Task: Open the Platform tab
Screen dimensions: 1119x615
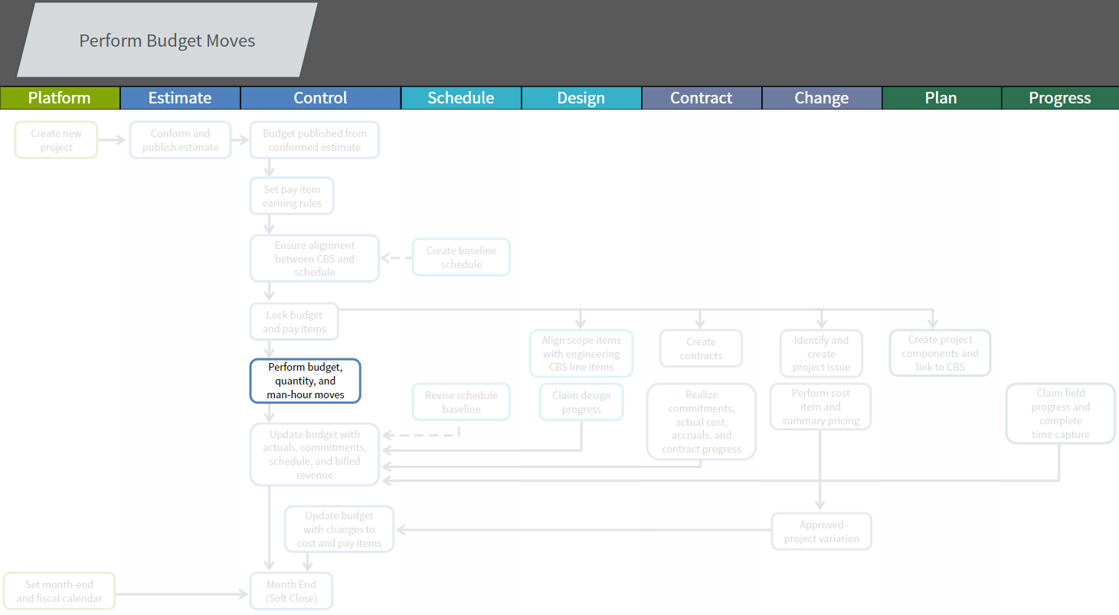Action: coord(60,98)
